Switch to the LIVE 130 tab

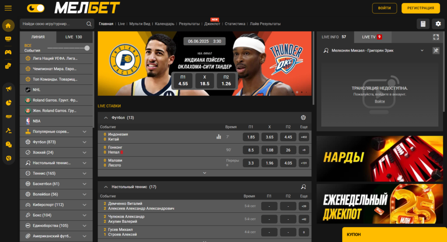coord(74,37)
